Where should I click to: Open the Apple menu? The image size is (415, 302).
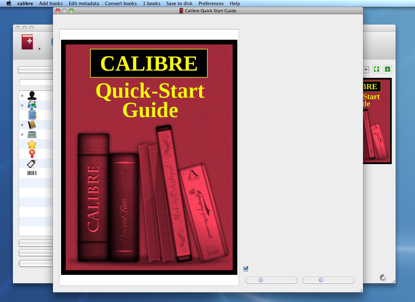(x=9, y=4)
